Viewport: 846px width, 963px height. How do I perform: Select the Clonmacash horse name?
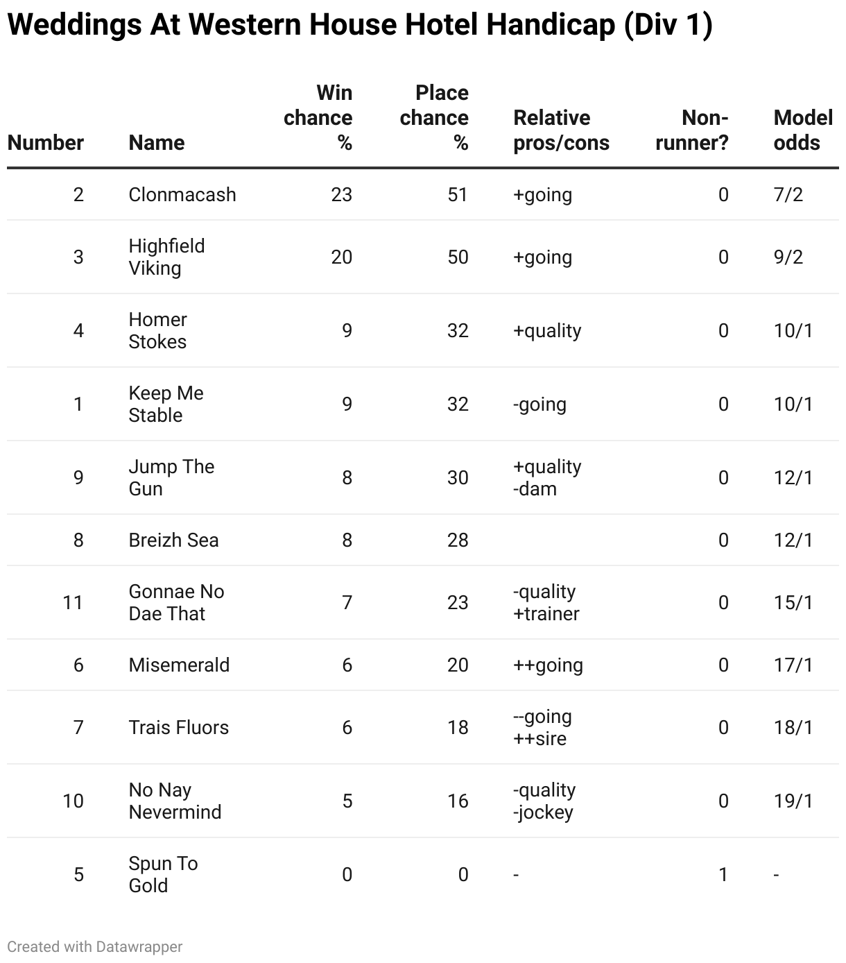pyautogui.click(x=182, y=194)
